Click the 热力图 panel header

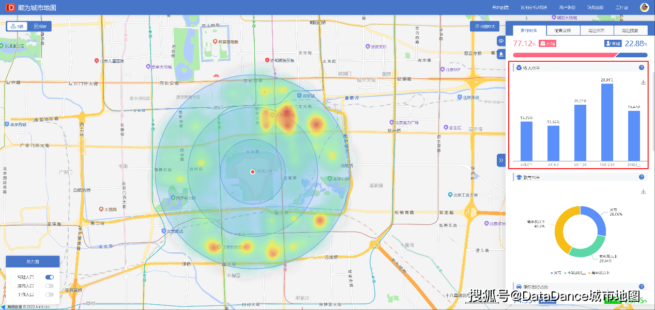(33, 260)
